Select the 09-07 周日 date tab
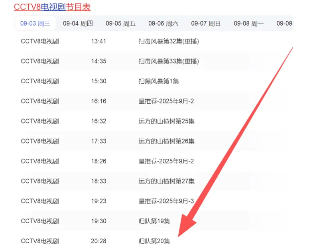Viewport: 319px width, 250px height. 206,24
